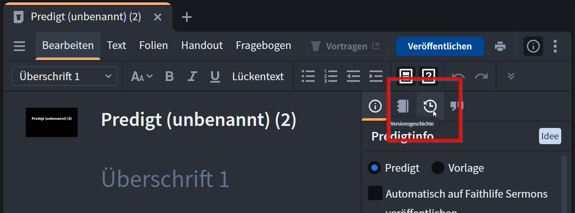Switch to the Handout tab
575x213 pixels.
pyautogui.click(x=202, y=45)
